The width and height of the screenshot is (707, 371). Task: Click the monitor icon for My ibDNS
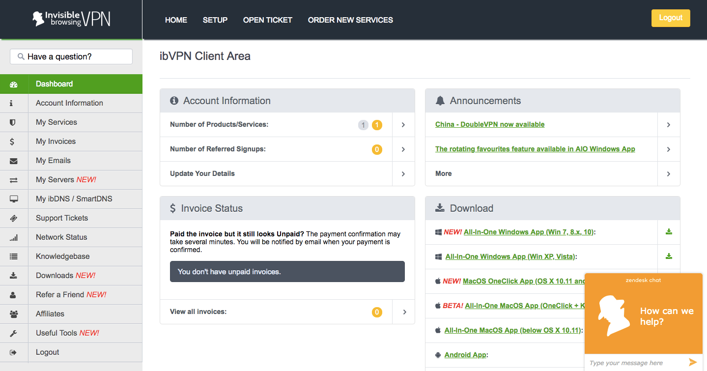coord(14,199)
